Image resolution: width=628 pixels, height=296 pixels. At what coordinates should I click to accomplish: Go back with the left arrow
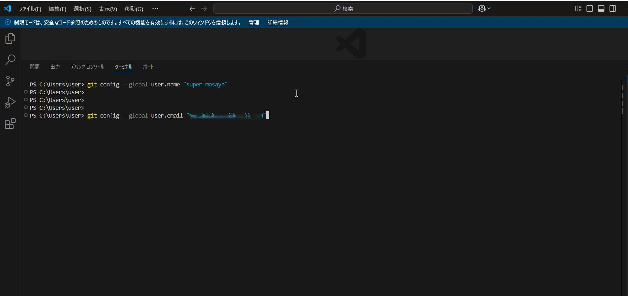(192, 8)
